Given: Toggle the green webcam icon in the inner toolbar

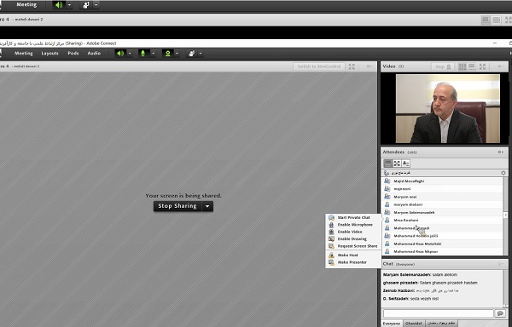Looking at the screenshot, I should pos(167,54).
